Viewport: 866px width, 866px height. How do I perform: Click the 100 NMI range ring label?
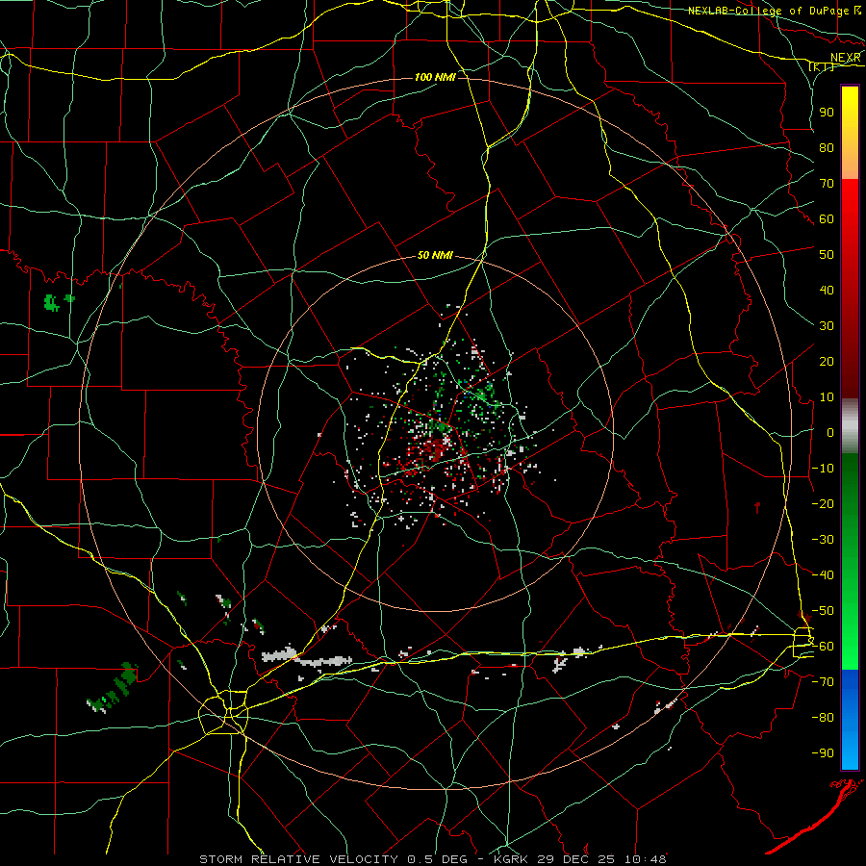(435, 77)
